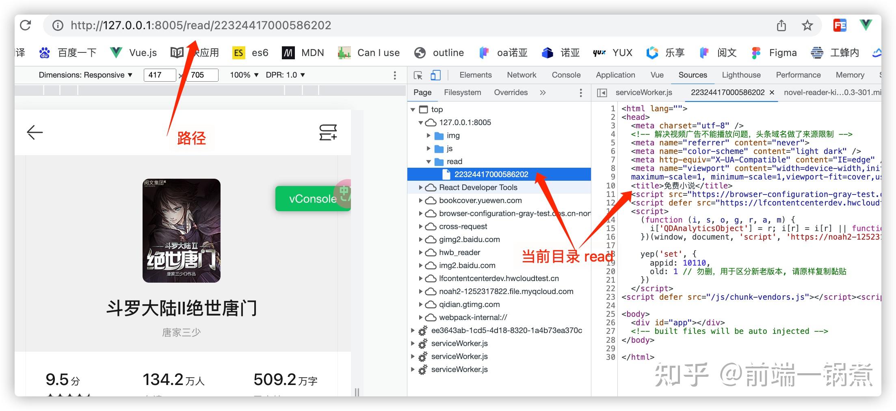Viewport: 896px width, 411px height.
Task: Close the 22324417000586202 editor tab
Action: coord(772,93)
